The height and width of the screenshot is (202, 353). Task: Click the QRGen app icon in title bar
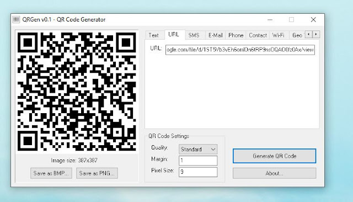coord(16,19)
